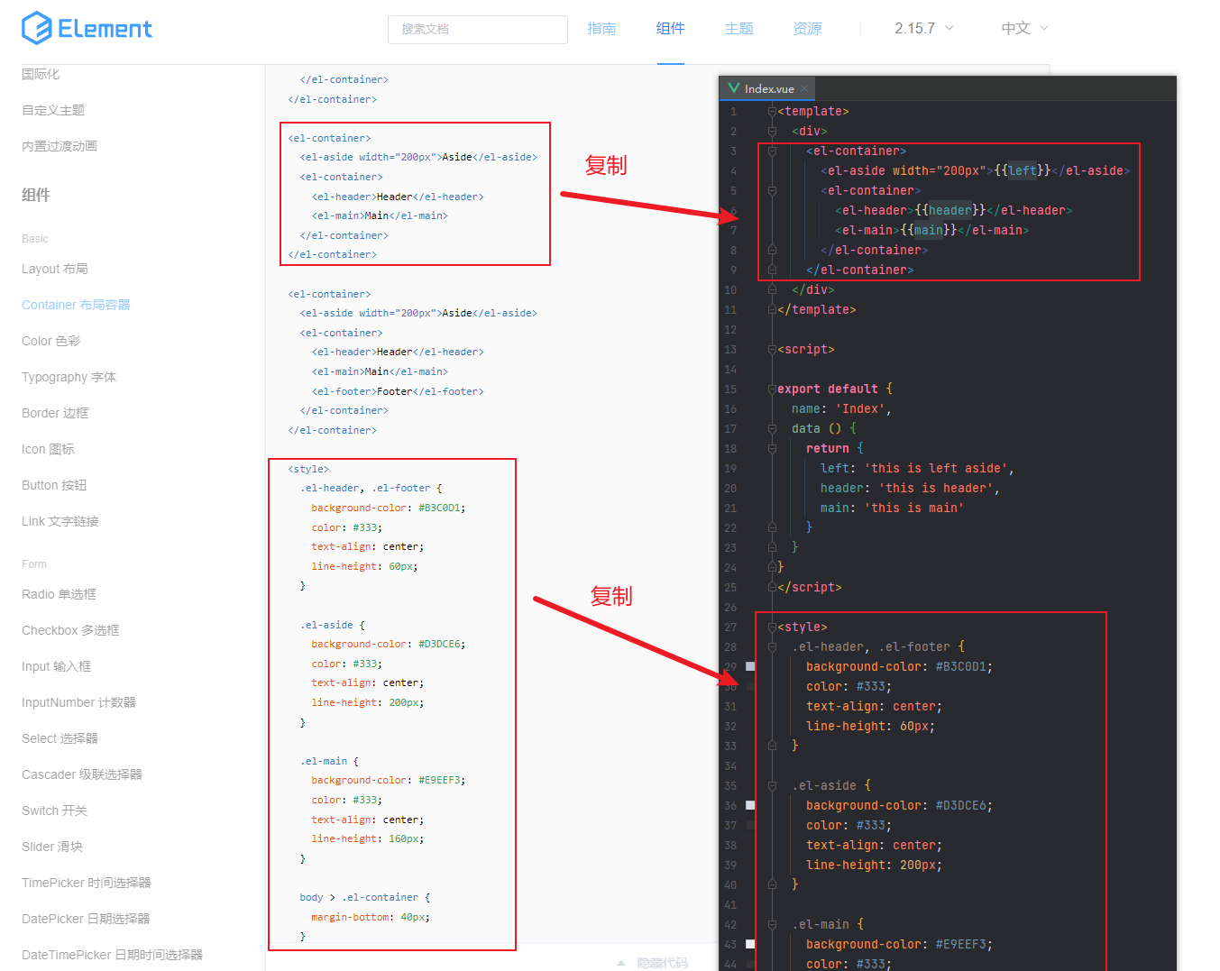Collapse the .el-header rule fold at line 28
The height and width of the screenshot is (971, 1220).
[772, 646]
